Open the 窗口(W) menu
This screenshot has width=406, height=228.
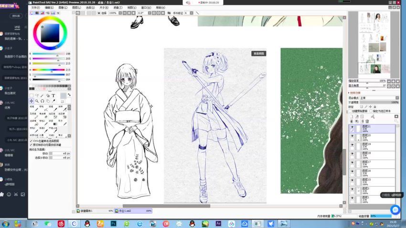click(146, 8)
